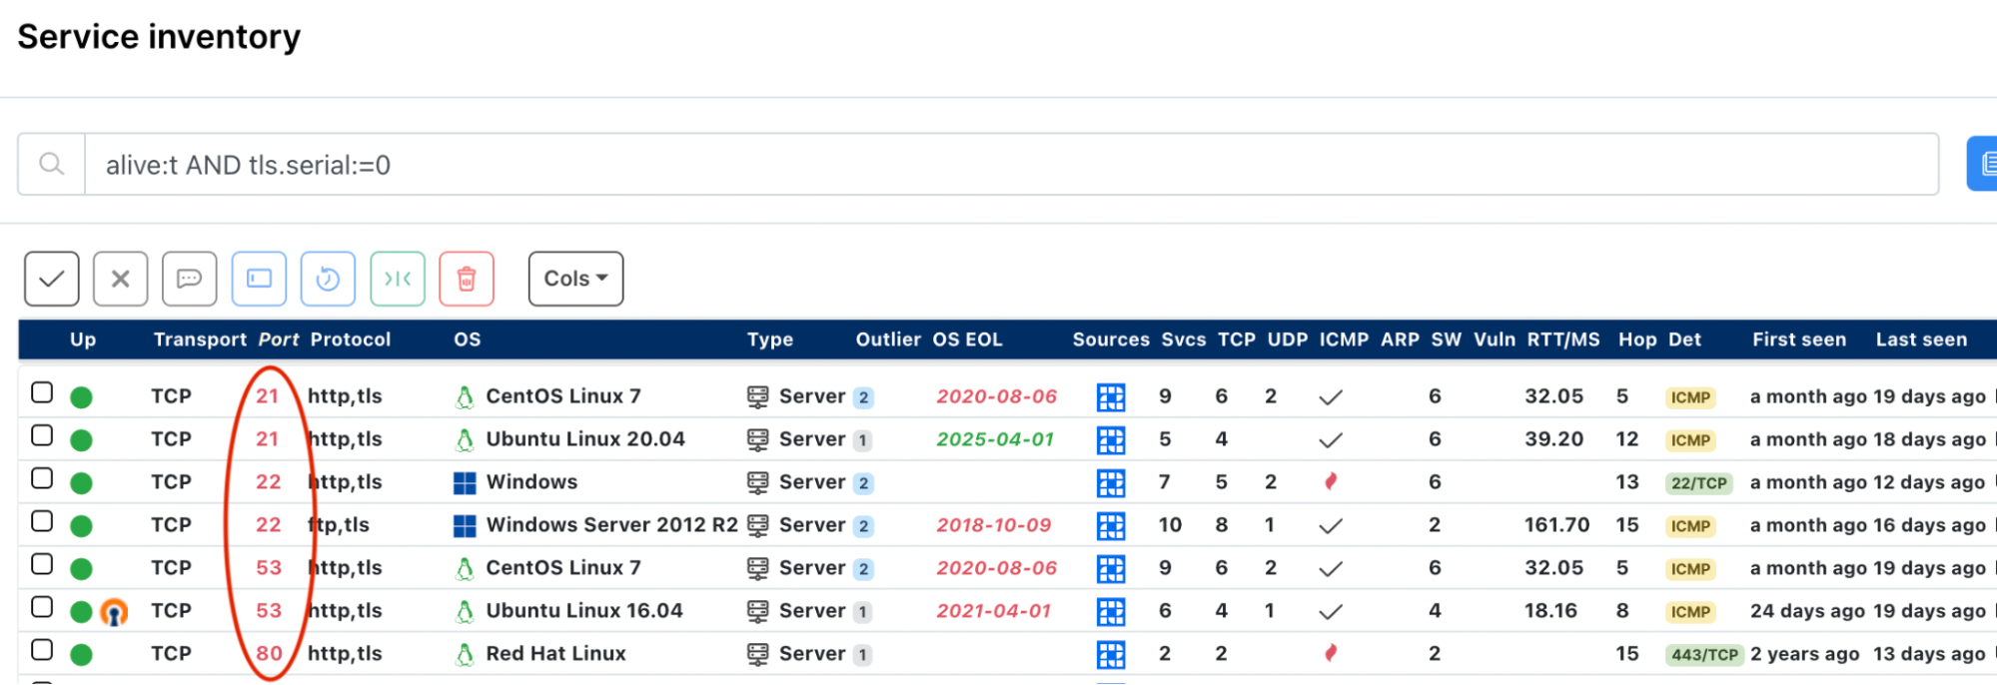Screen dimensions: 1997x685
Task: Sort by the OS EOL column header
Action: click(968, 340)
